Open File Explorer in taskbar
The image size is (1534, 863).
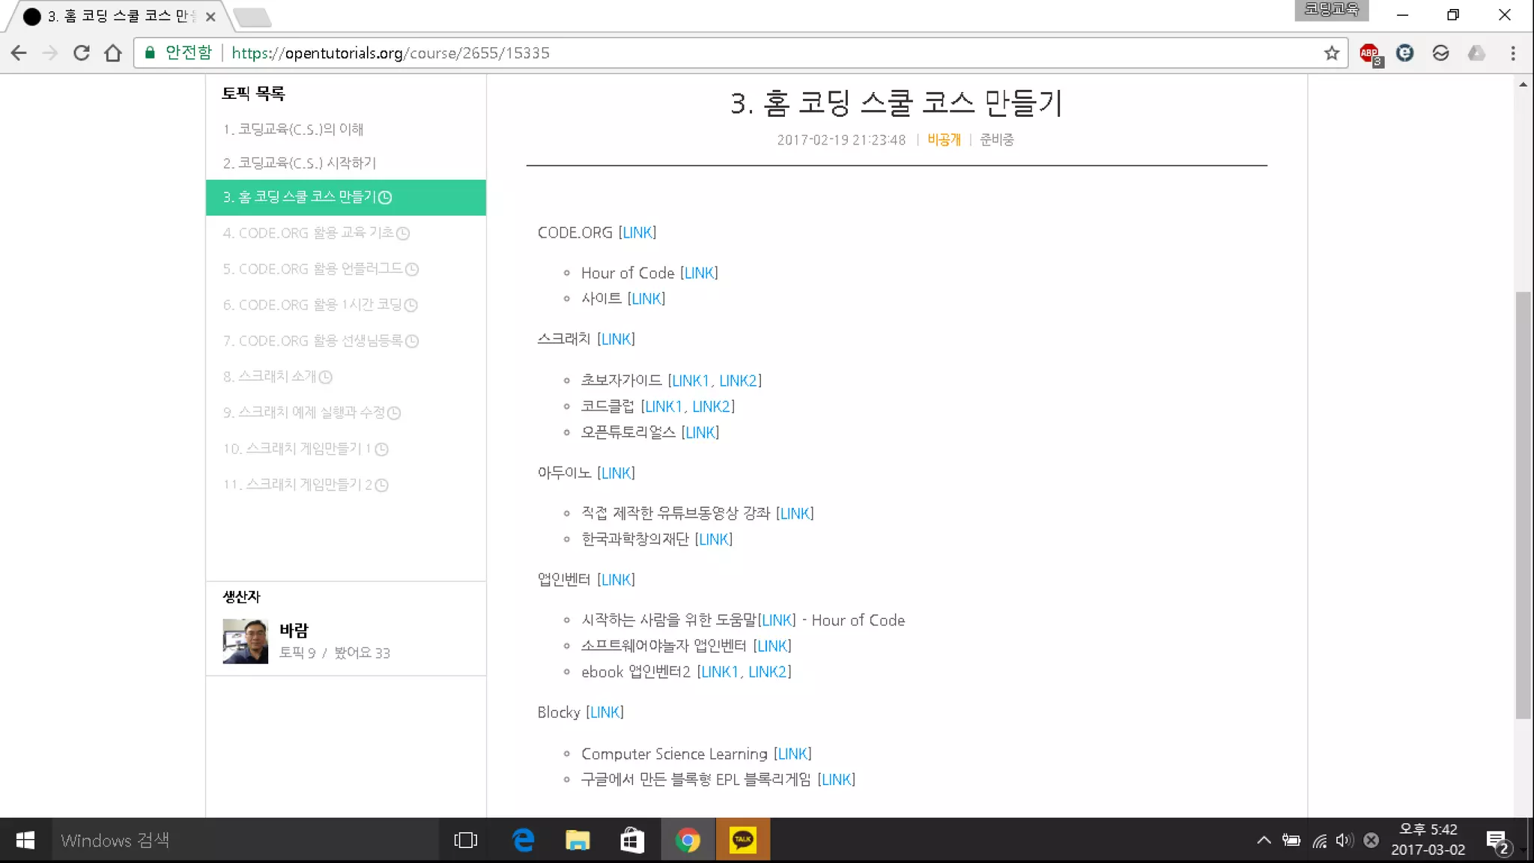pos(577,840)
